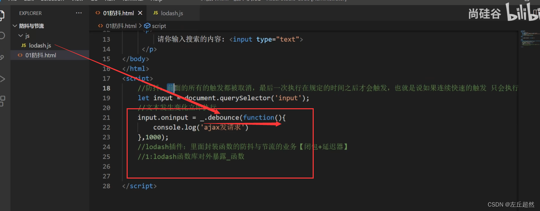Click the 01防抖.html breadcrumb item
540x211 pixels.
(x=121, y=26)
